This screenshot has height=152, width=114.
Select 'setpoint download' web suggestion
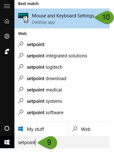coord(62,79)
